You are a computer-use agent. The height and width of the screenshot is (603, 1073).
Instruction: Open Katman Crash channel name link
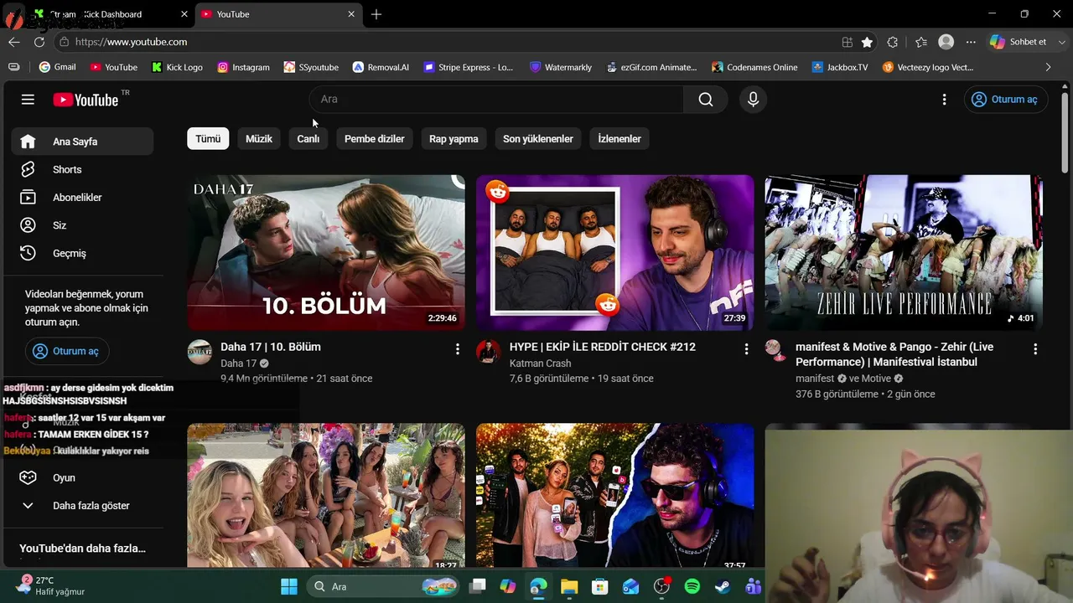[540, 363]
